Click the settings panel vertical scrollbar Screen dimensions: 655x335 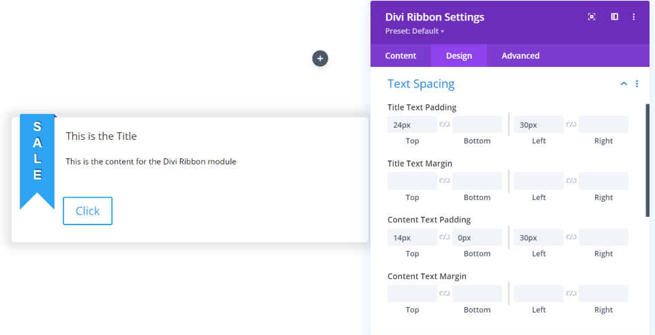coord(647,160)
